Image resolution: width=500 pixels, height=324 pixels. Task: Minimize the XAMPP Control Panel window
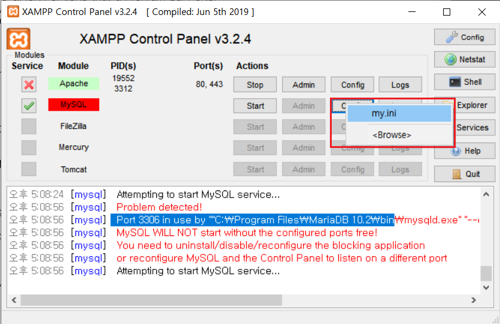click(412, 12)
